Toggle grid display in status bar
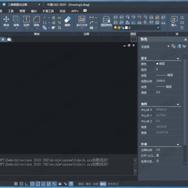The image size is (188, 188). 21,184
